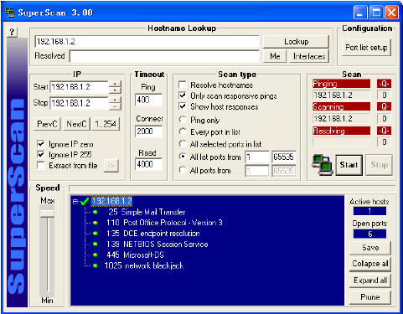This screenshot has width=403, height=314.
Task: Click the disabled Stop button
Action: point(379,165)
